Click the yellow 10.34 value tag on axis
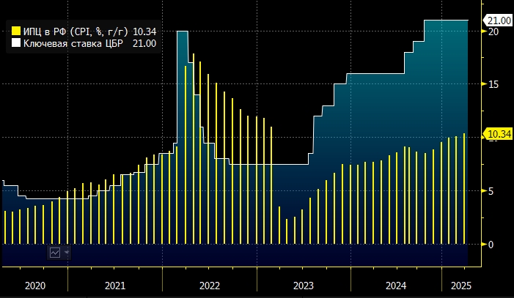The image size is (514, 298). [x=499, y=133]
